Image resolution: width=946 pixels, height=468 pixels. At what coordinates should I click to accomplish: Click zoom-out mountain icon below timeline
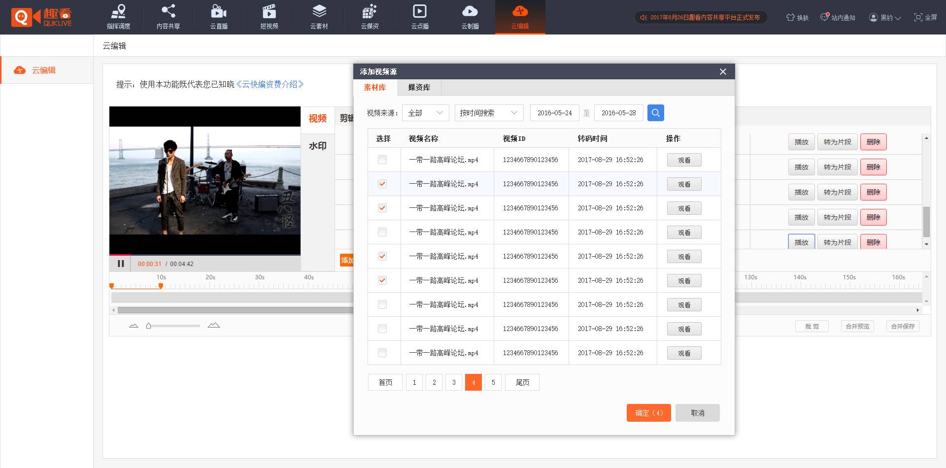(134, 326)
